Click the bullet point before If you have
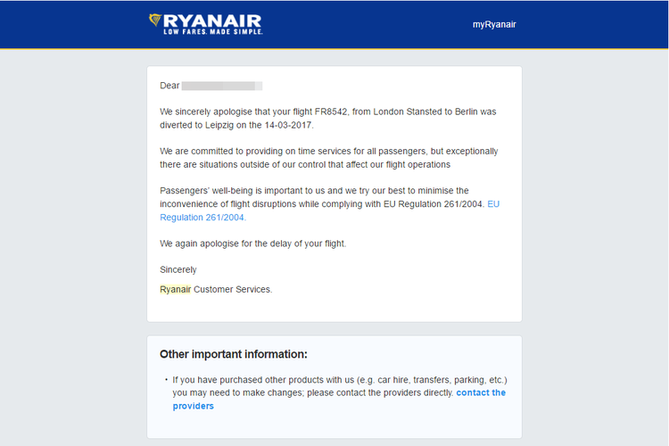Viewport: 669px width, 446px height. tap(167, 379)
